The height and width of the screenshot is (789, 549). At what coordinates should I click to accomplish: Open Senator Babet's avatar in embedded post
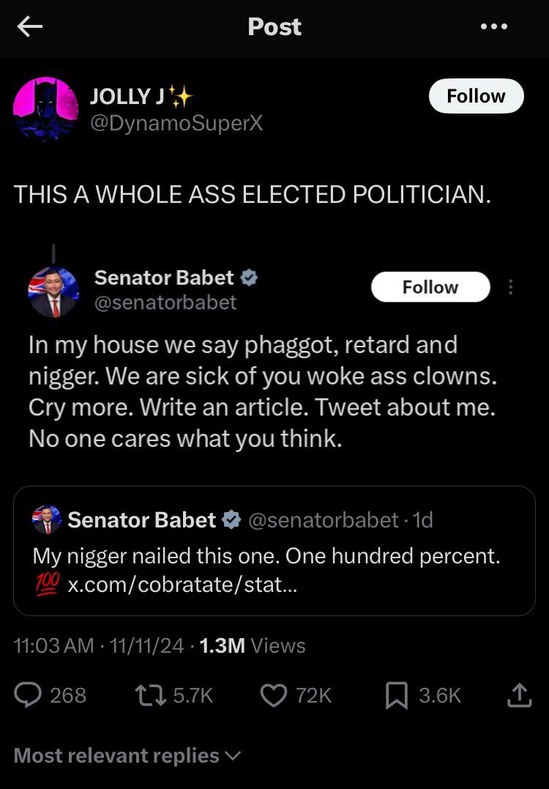pyautogui.click(x=53, y=292)
